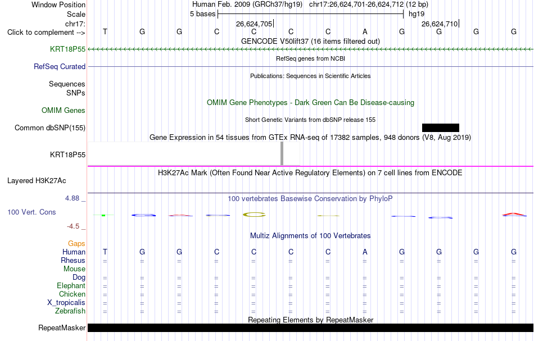Click the yellow C conservation logo in PhyloP track
This screenshot has width=534, height=341.
pyautogui.click(x=254, y=215)
